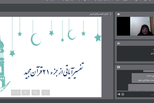Click the 2 / 25 page indicator
This screenshot has height=103, width=154.
tap(16, 92)
